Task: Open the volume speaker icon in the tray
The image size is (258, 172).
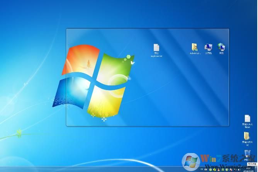Action: (x=239, y=170)
